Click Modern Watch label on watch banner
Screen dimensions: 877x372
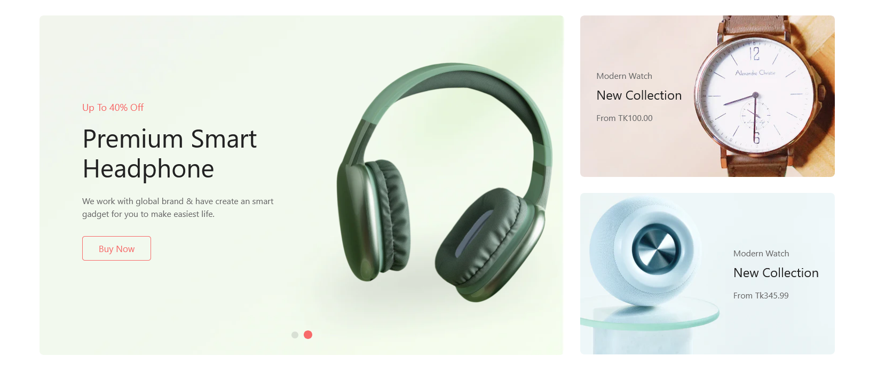pos(624,76)
